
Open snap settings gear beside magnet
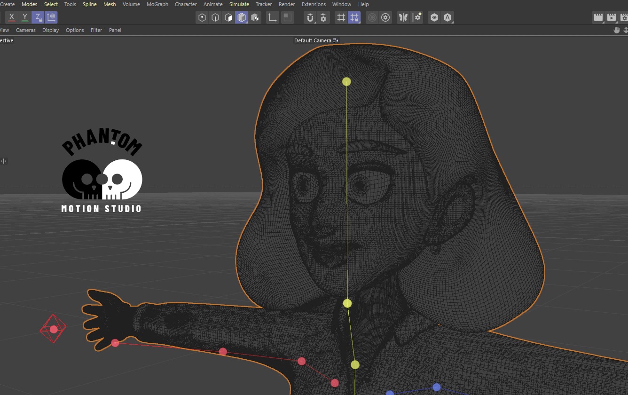click(323, 18)
